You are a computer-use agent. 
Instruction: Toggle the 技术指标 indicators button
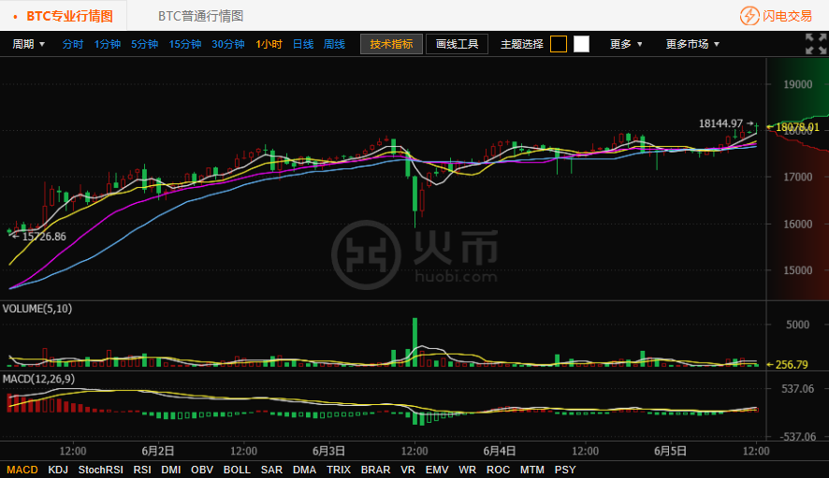391,44
